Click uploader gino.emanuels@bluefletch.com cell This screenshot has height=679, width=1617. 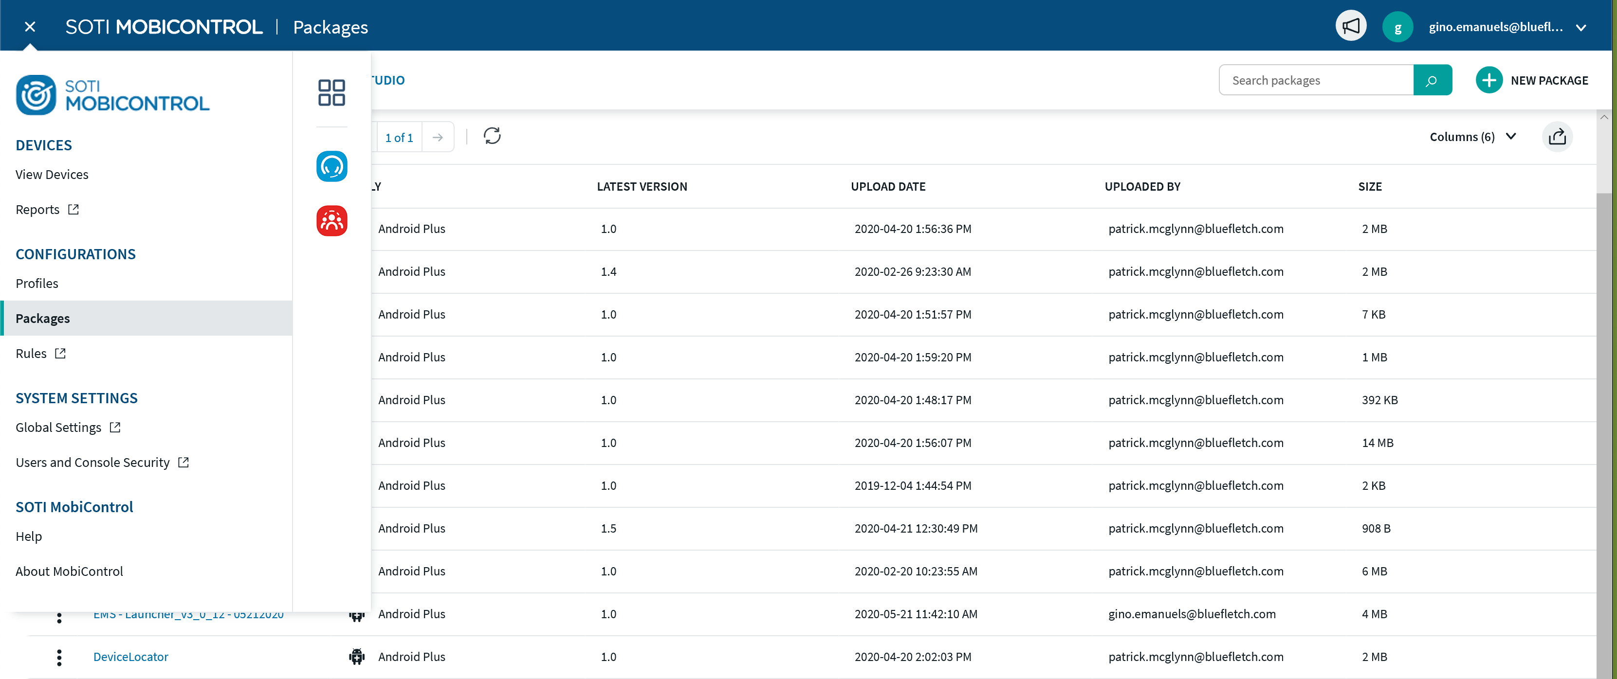click(x=1192, y=614)
